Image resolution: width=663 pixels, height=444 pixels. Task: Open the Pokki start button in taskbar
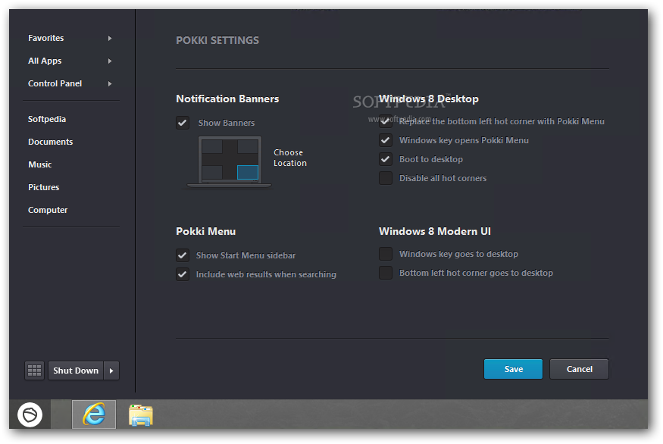click(30, 414)
